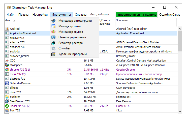Image resolution: width=188 pixels, height=121 pixels.
Task: Select Менеджер звуков menu entry
Action: [74, 32]
